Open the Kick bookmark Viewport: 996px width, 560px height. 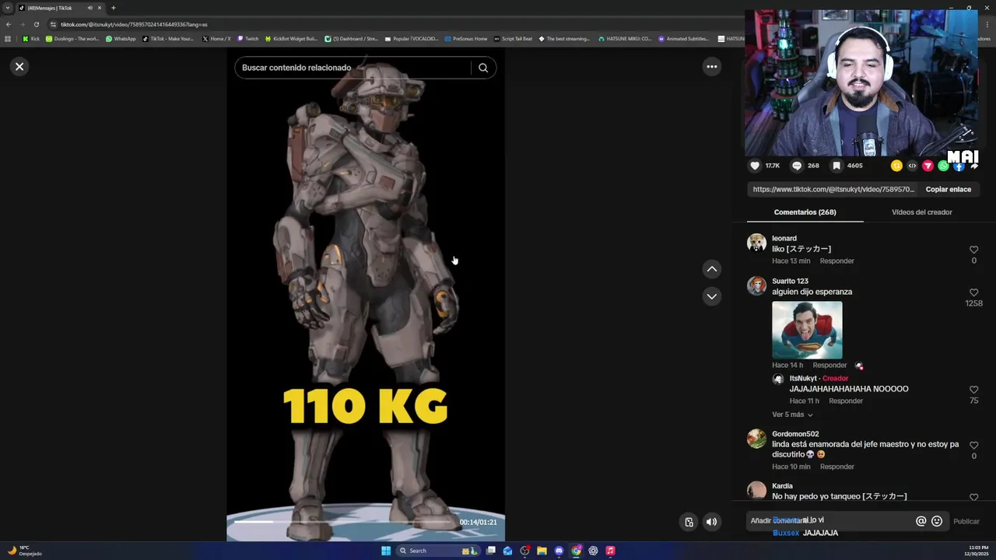coord(31,38)
